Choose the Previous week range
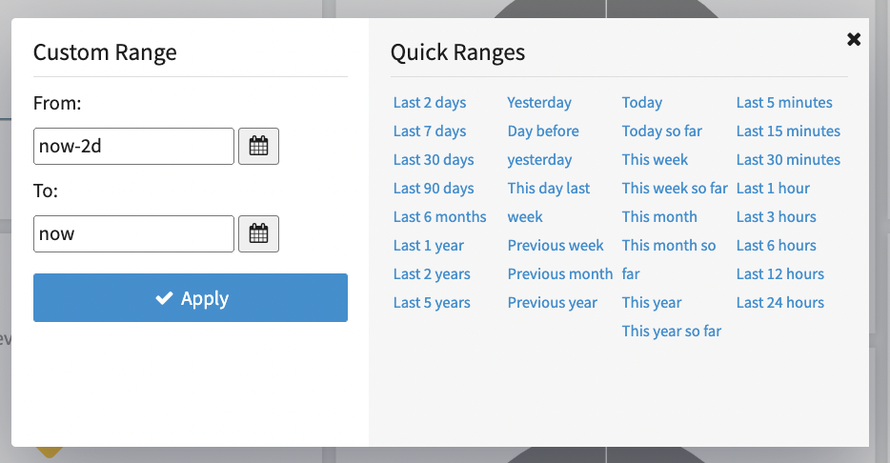890x463 pixels. [556, 246]
